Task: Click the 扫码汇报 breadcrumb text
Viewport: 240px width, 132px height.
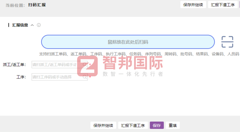Action: pos(37,5)
